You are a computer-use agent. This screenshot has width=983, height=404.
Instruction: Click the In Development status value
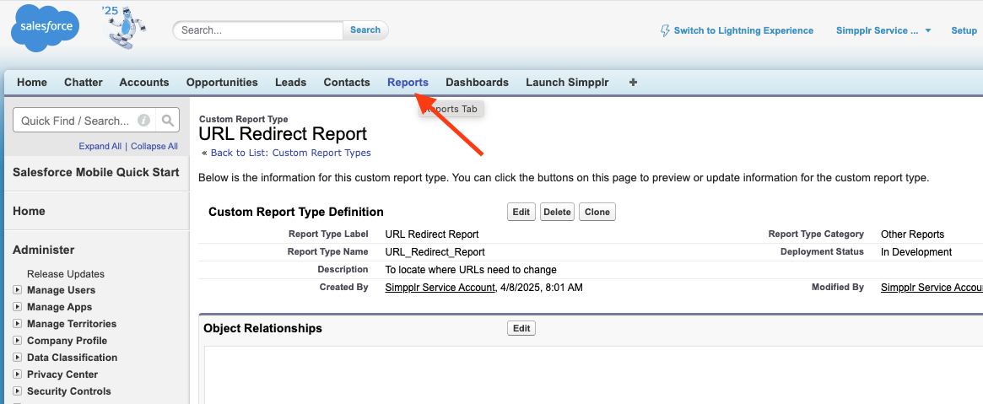(916, 252)
